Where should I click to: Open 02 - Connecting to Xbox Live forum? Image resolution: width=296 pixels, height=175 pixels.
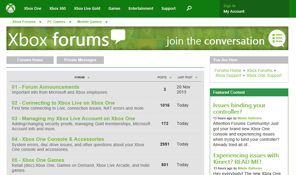(63, 103)
